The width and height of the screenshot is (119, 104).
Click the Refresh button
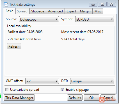point(14,46)
